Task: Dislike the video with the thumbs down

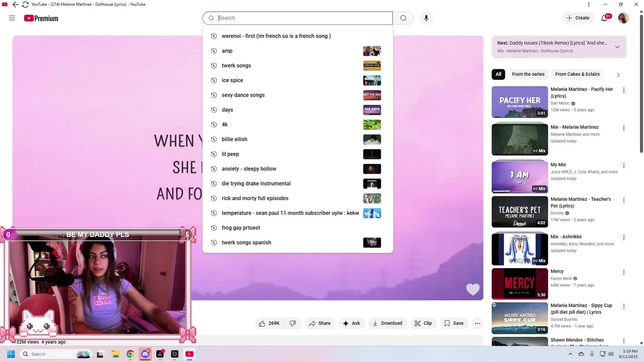Action: tap(293, 323)
